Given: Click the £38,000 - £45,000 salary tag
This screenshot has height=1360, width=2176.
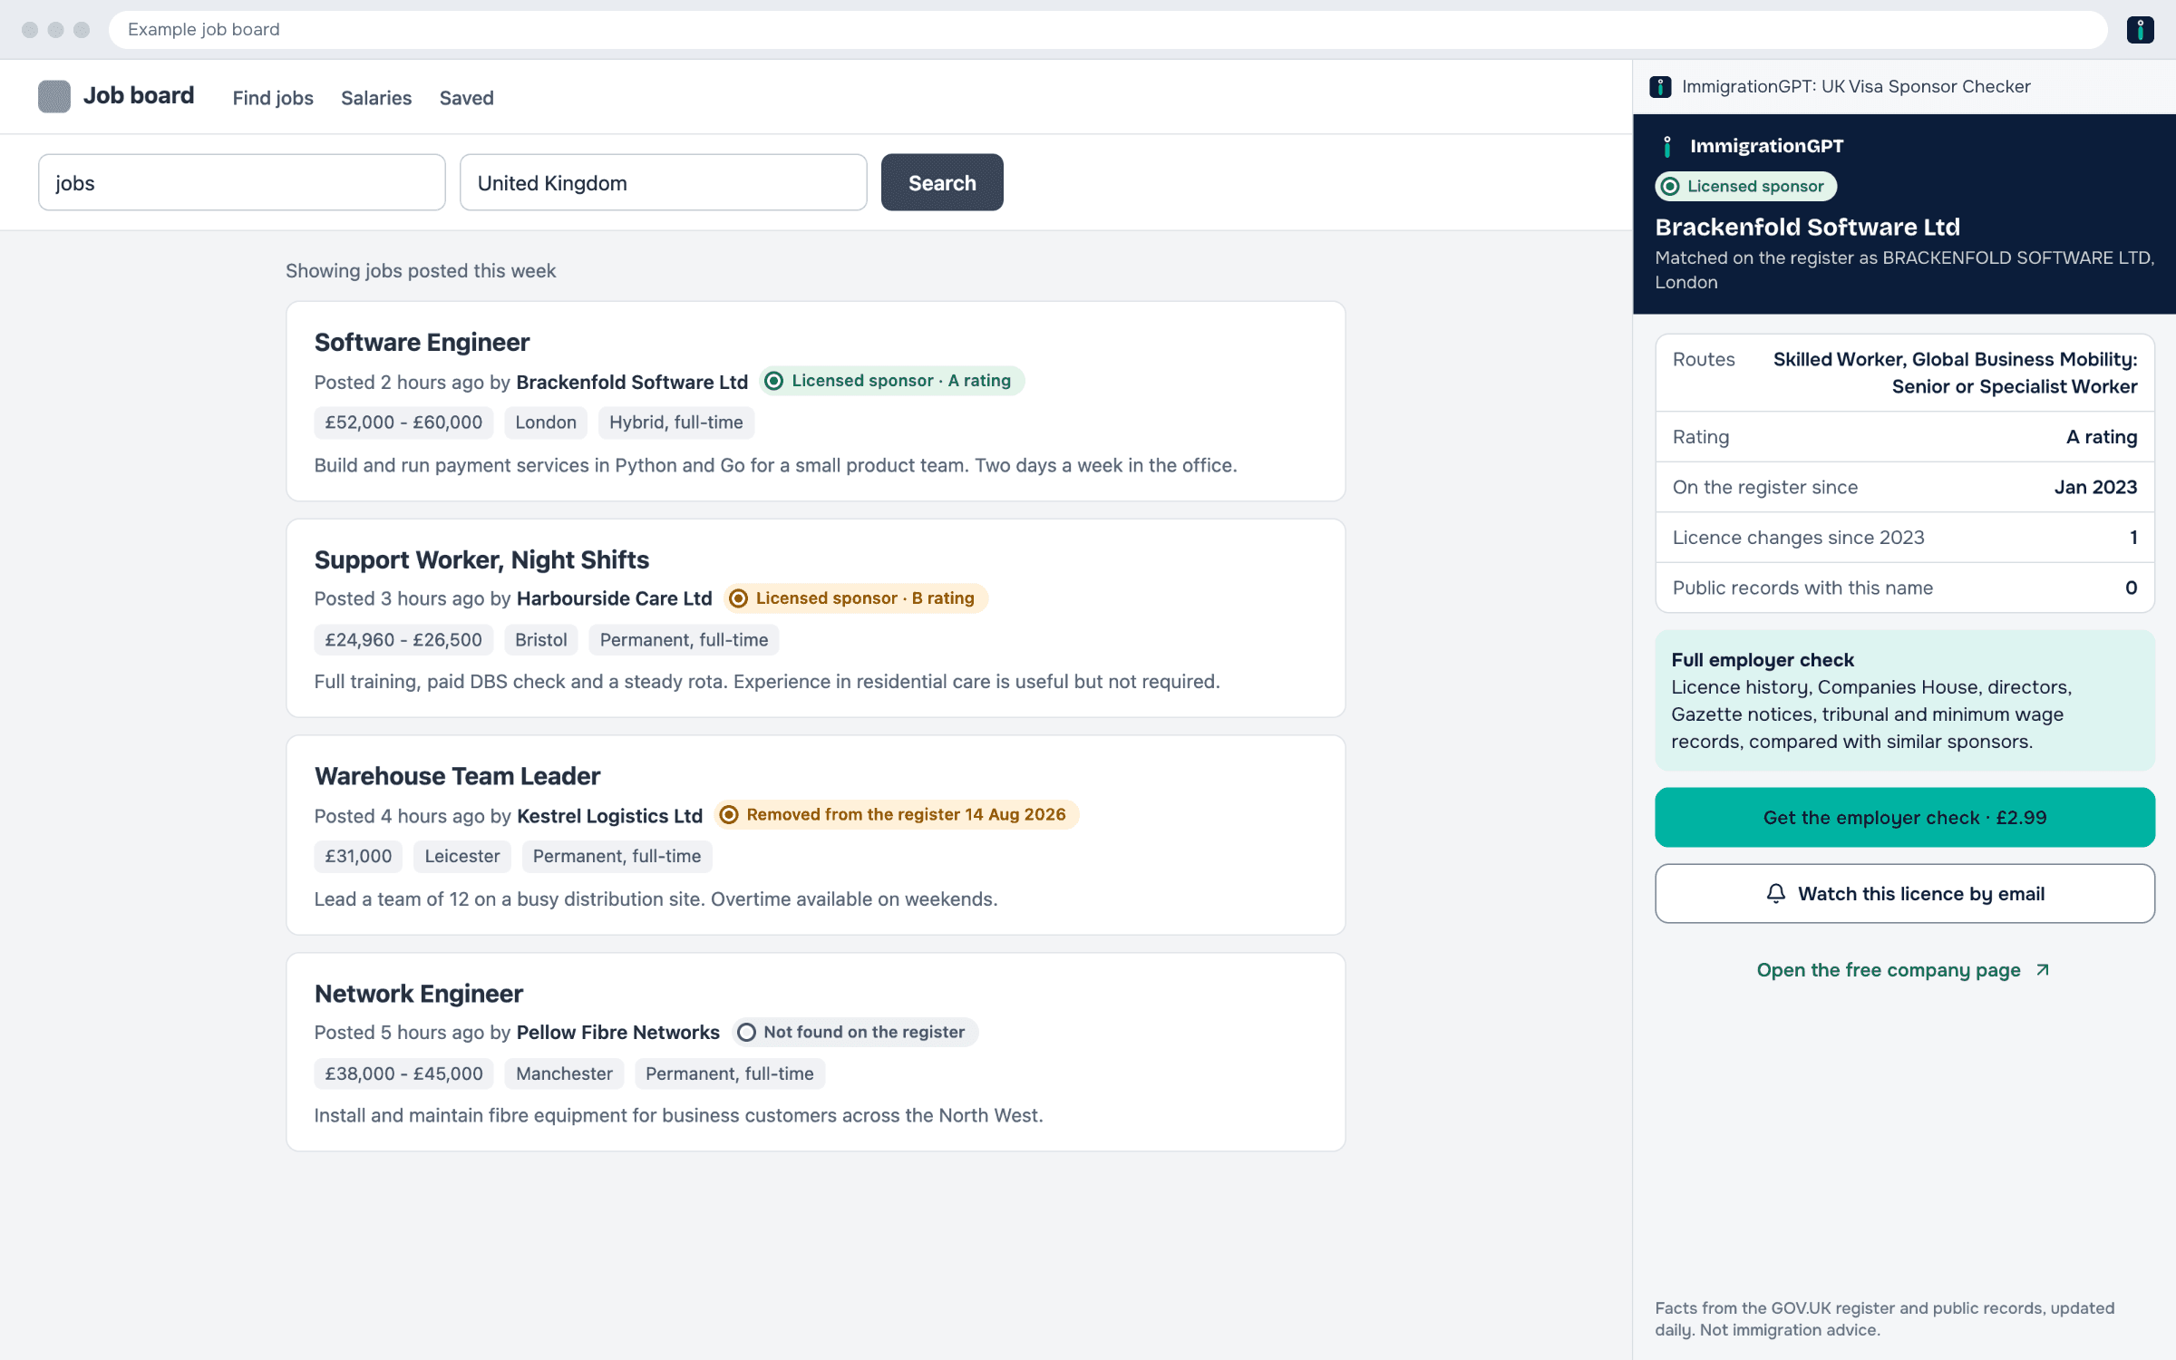Looking at the screenshot, I should click(x=403, y=1074).
